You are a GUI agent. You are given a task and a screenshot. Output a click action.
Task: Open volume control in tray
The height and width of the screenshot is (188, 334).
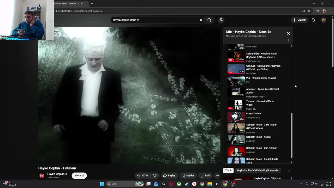[316, 184]
